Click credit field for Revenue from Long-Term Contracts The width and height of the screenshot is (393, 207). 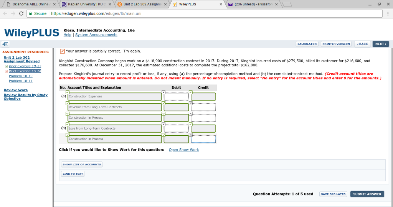pos(203,107)
